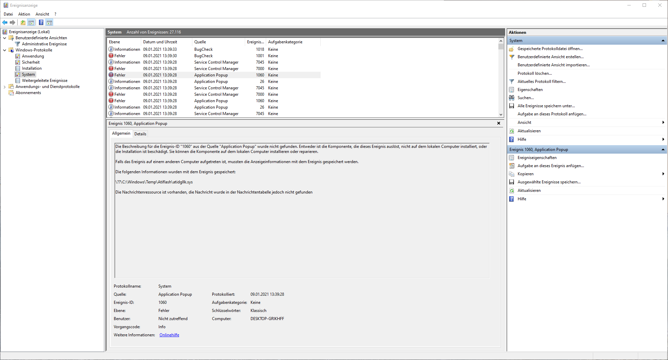Open the Onlinehilfe link
The width and height of the screenshot is (668, 360).
[169, 335]
